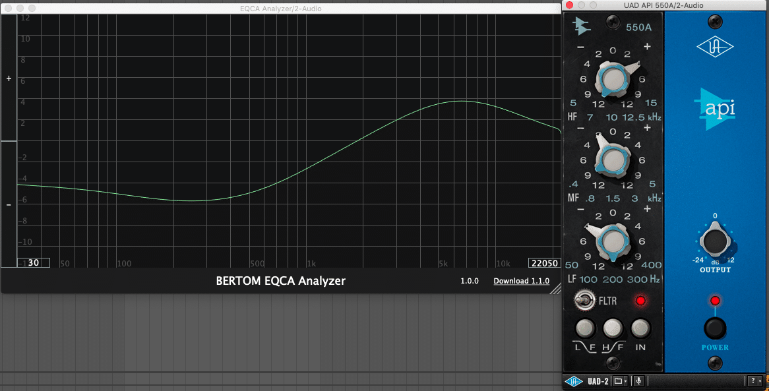Engage the LF shelf filter button

[585, 328]
